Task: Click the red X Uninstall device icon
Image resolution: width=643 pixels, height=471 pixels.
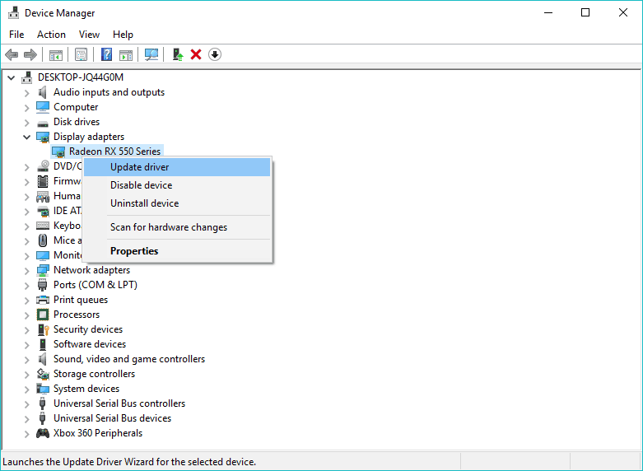Action: tap(196, 54)
